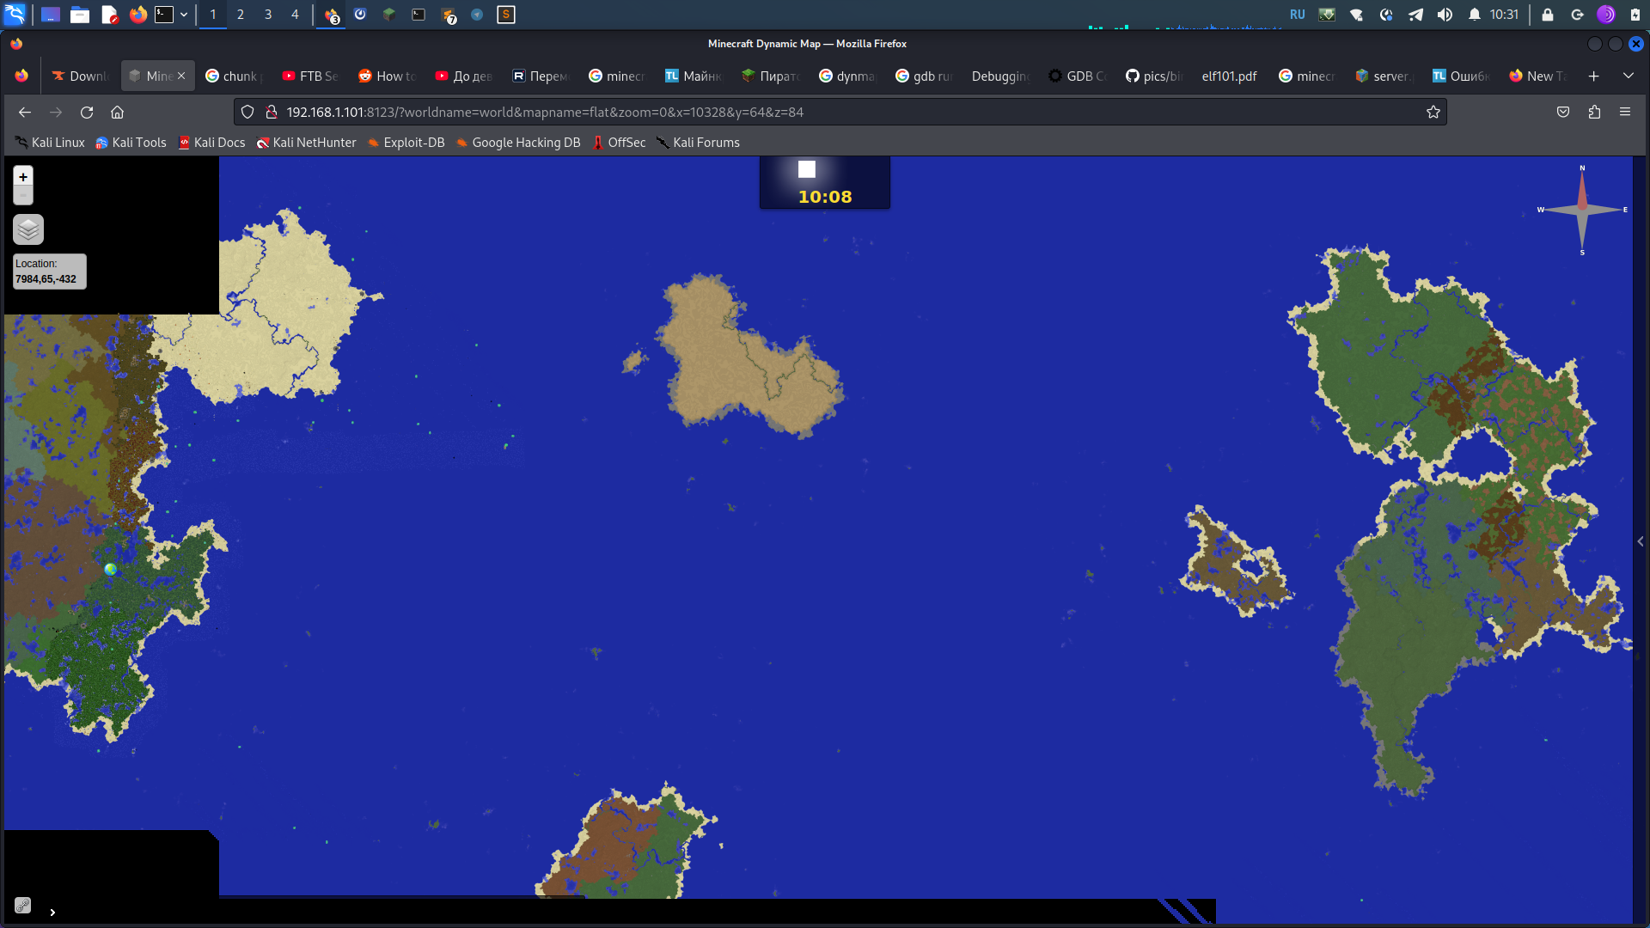
Task: Open the map layers control
Action: tap(28, 229)
